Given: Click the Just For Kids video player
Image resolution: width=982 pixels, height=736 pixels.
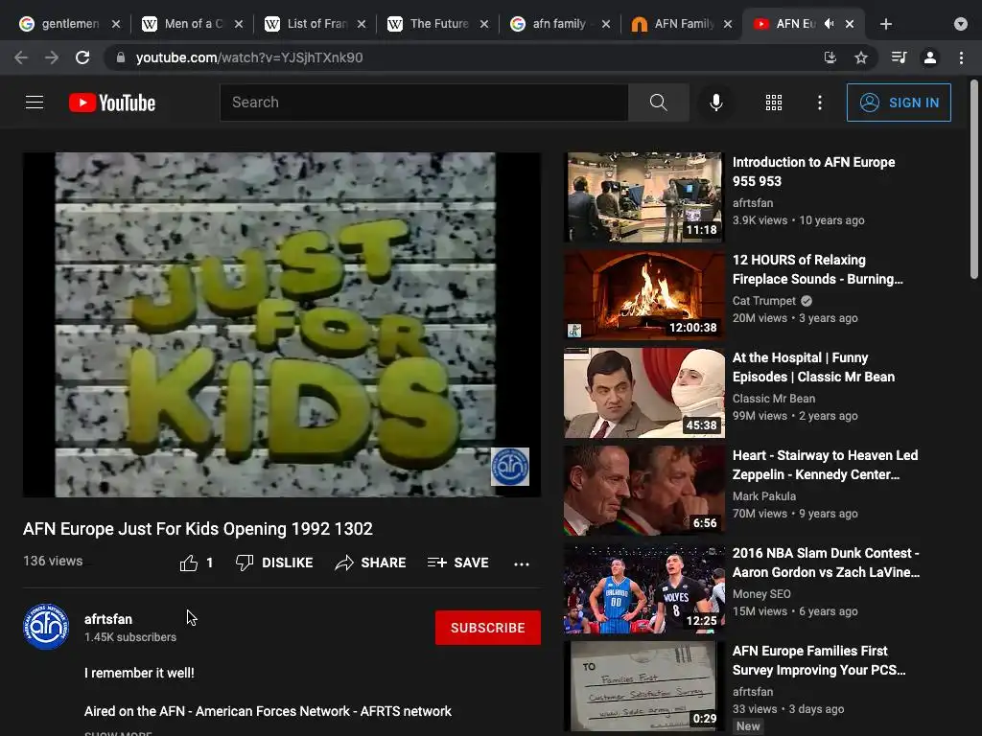Looking at the screenshot, I should point(282,325).
